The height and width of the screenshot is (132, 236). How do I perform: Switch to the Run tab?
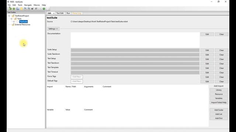click(x=68, y=13)
